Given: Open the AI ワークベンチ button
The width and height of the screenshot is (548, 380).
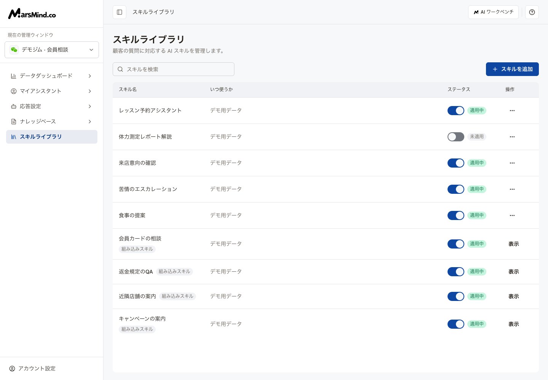Looking at the screenshot, I should (493, 12).
